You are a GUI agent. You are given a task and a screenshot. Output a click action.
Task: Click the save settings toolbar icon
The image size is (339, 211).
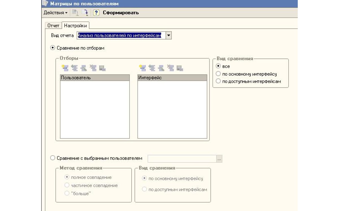(85, 12)
